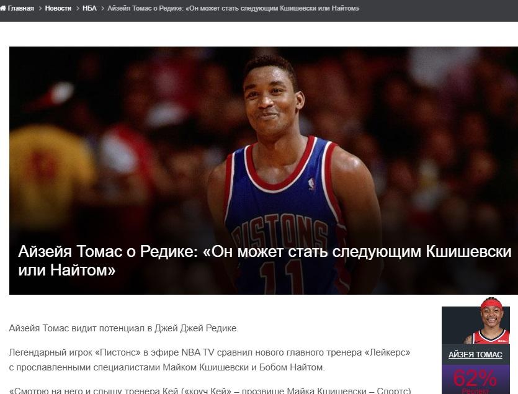Click the chevron separator after Главная
The height and width of the screenshot is (394, 518).
40,9
